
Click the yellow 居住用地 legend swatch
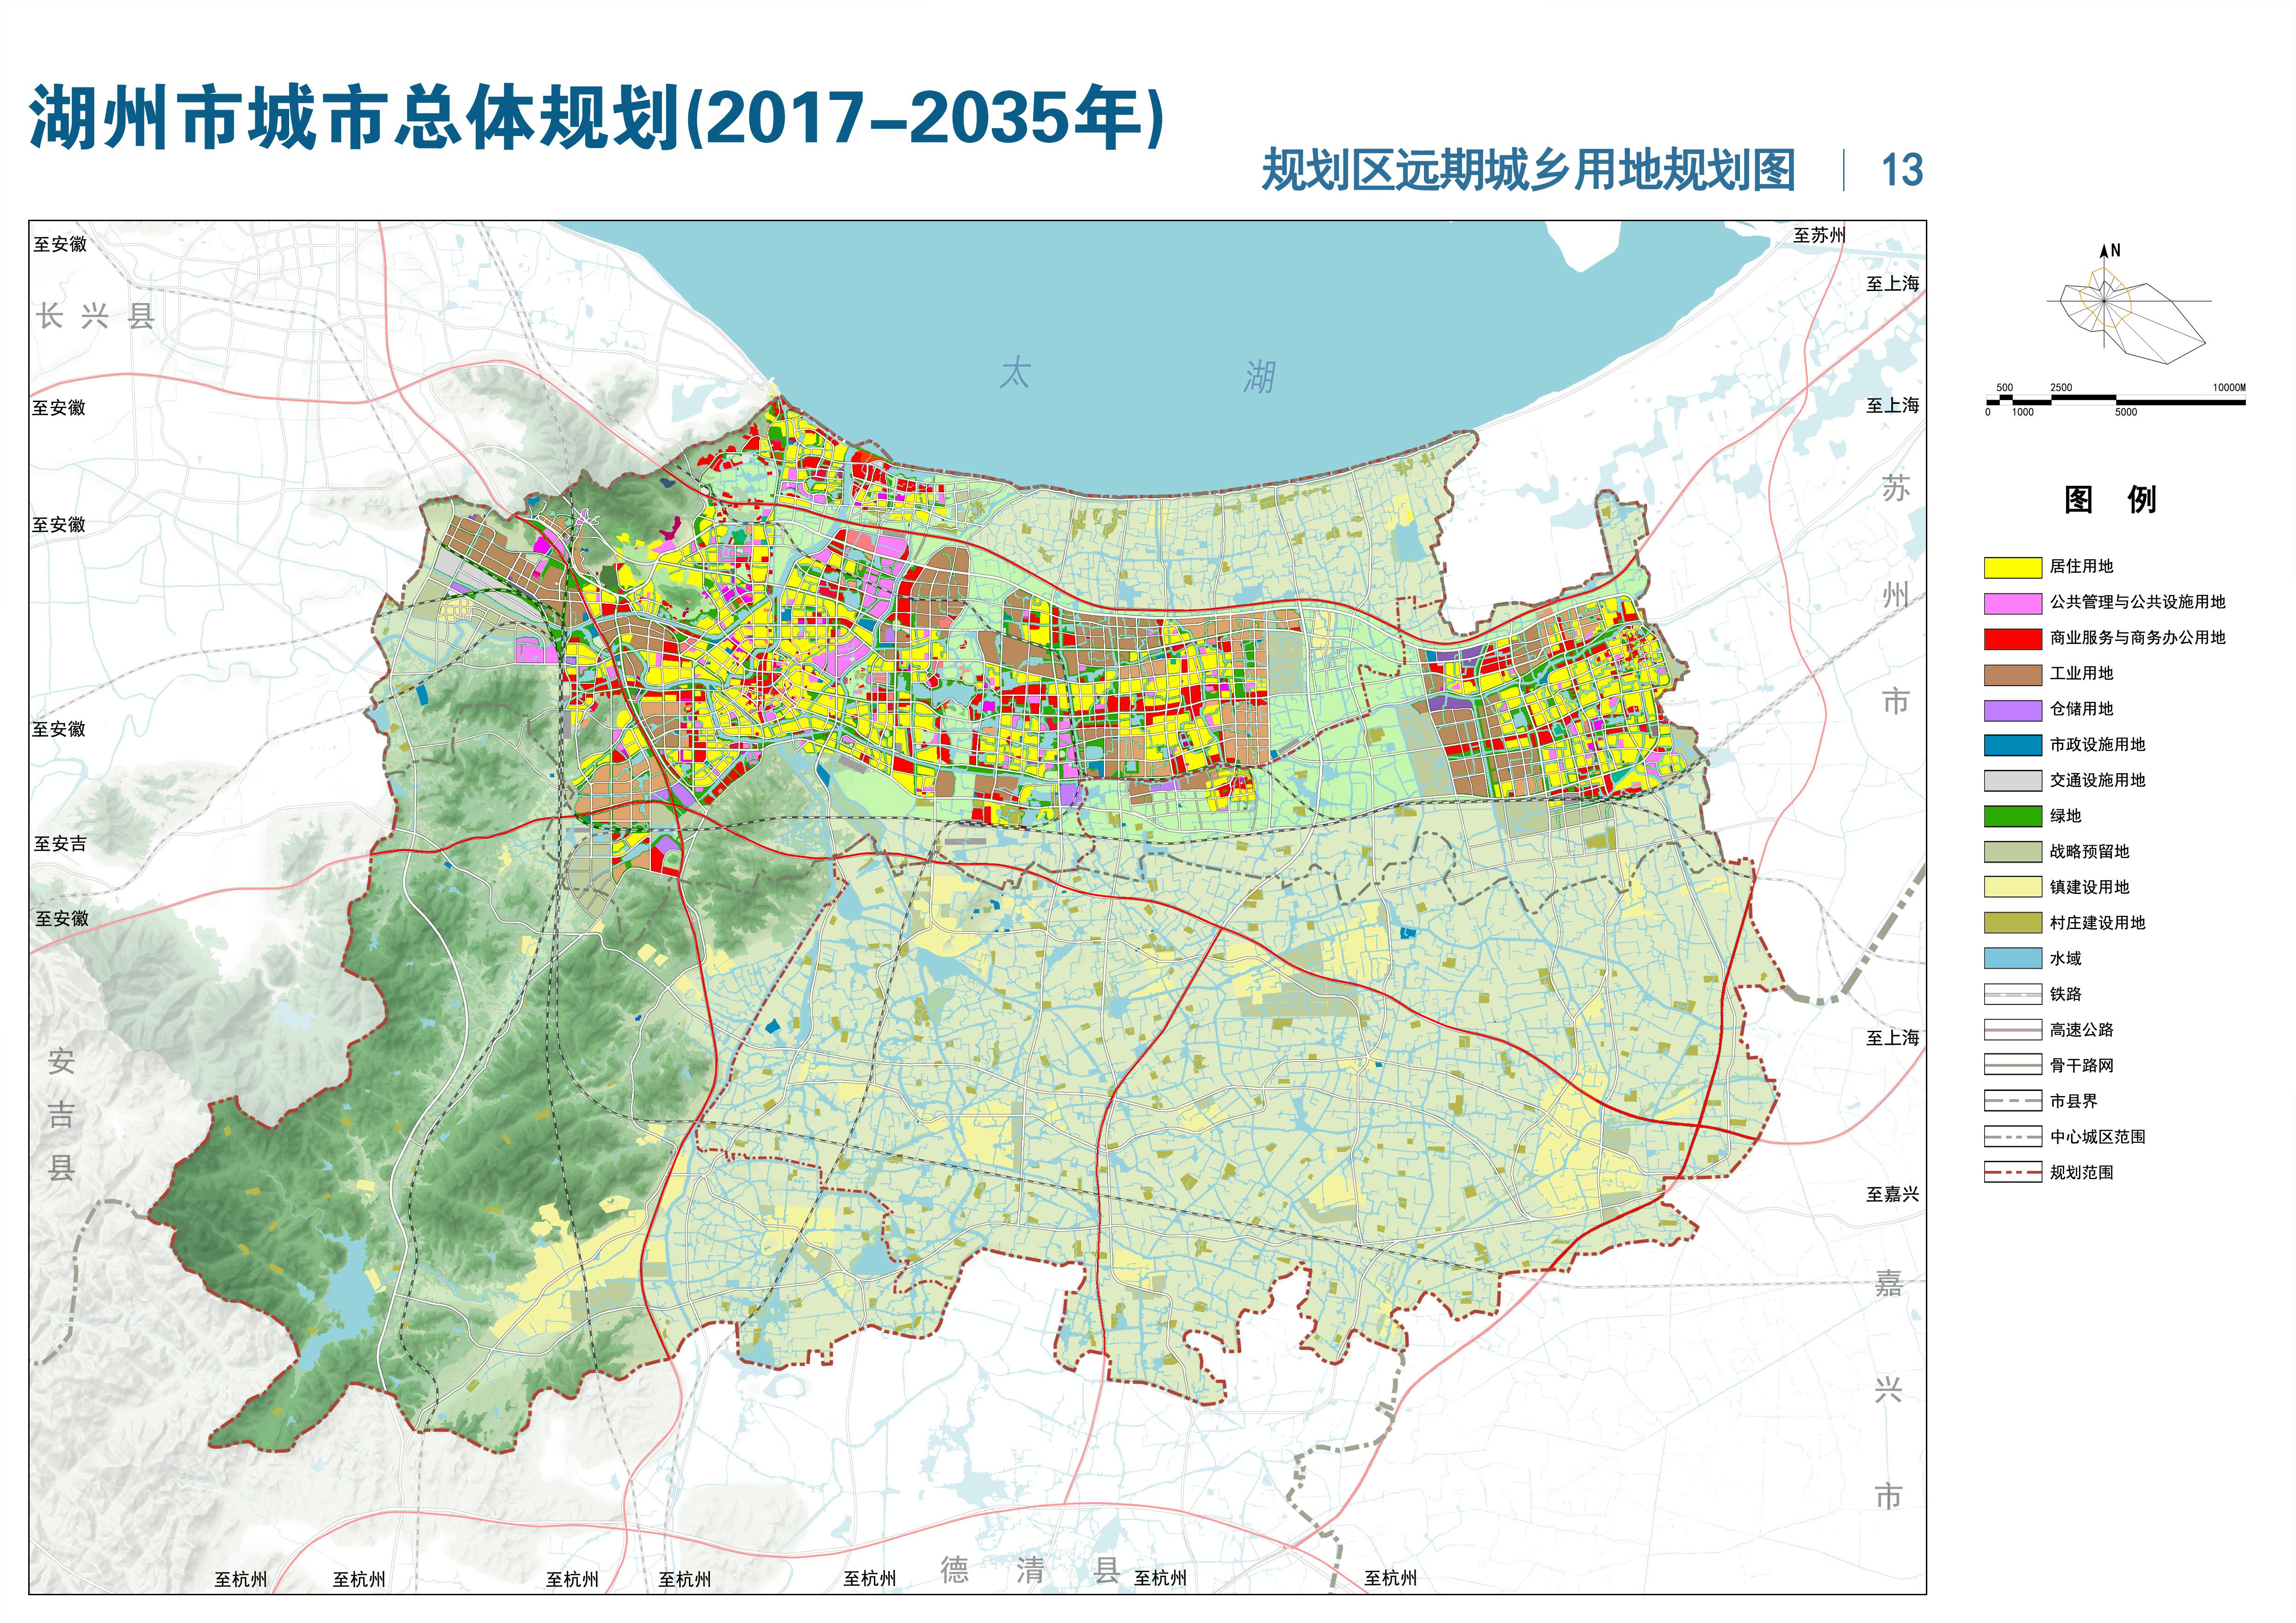2012,568
